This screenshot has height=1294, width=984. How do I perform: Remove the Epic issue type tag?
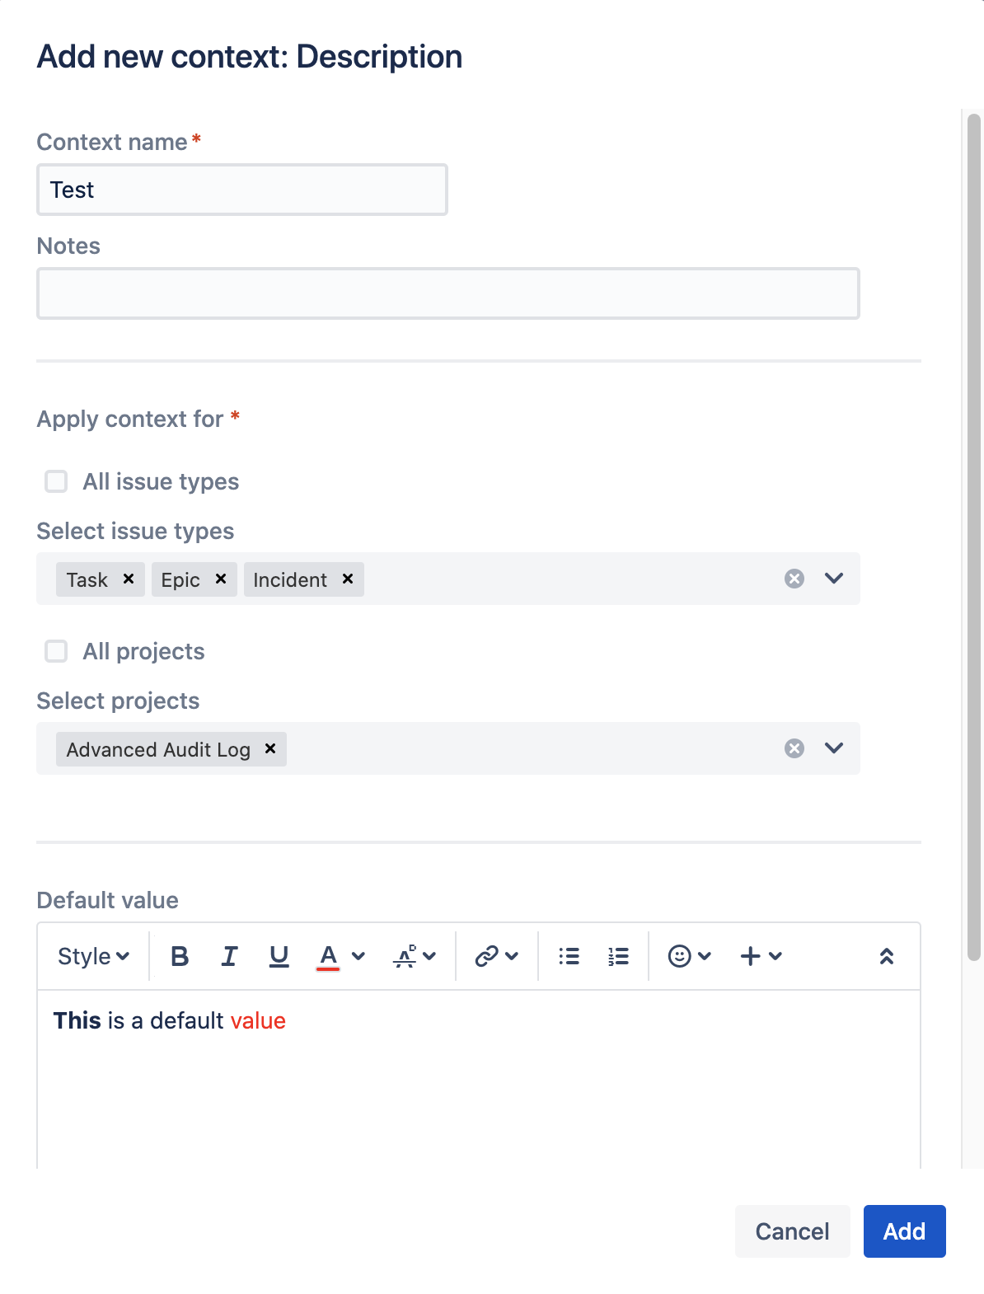click(x=221, y=579)
